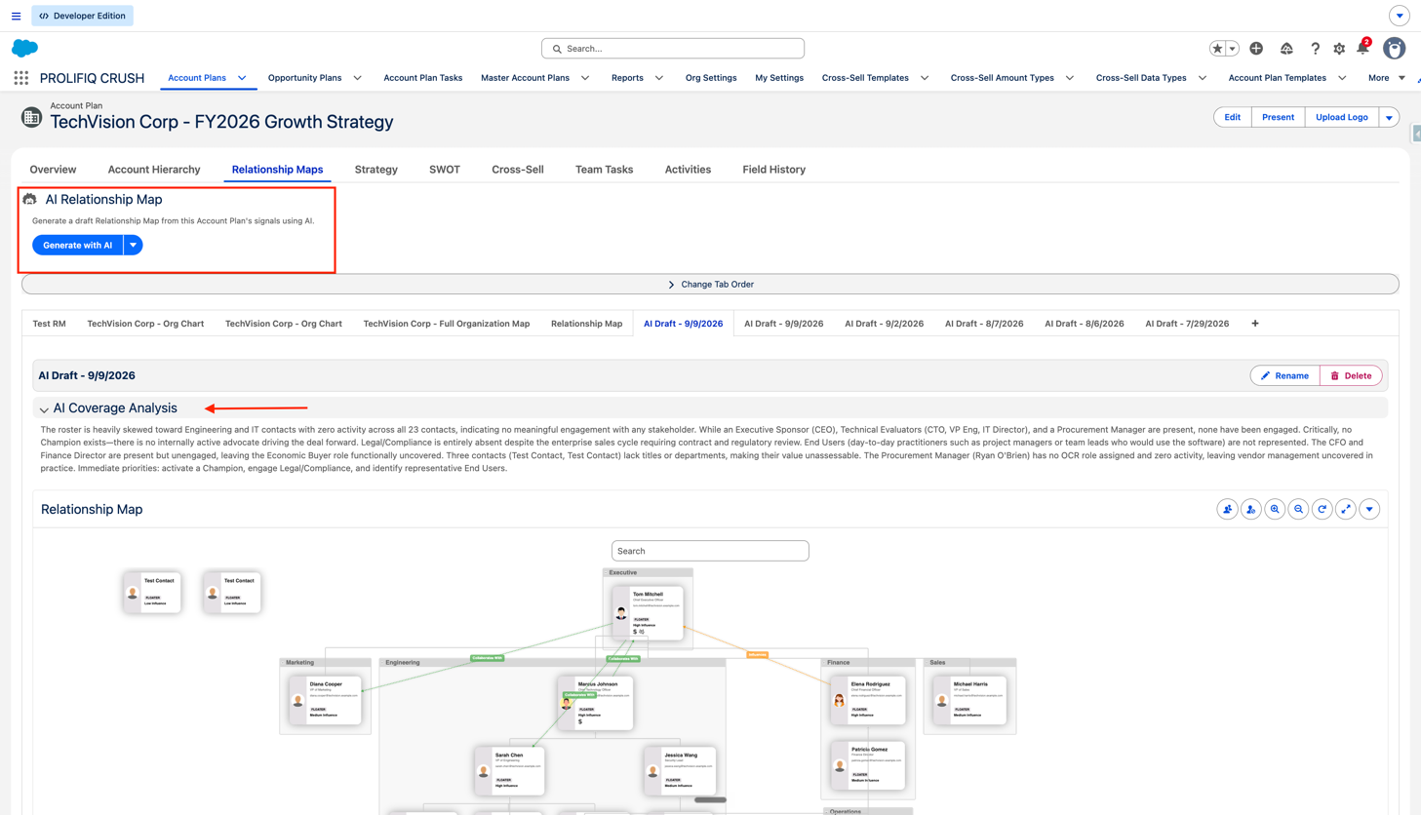Open the Relationship Map more options dropdown
1421x815 pixels.
1369,509
